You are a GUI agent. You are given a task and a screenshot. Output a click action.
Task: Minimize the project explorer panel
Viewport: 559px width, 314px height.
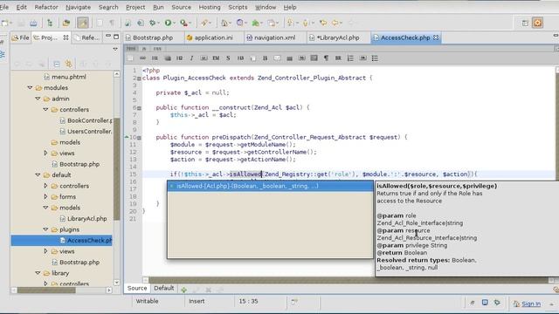tap(108, 37)
